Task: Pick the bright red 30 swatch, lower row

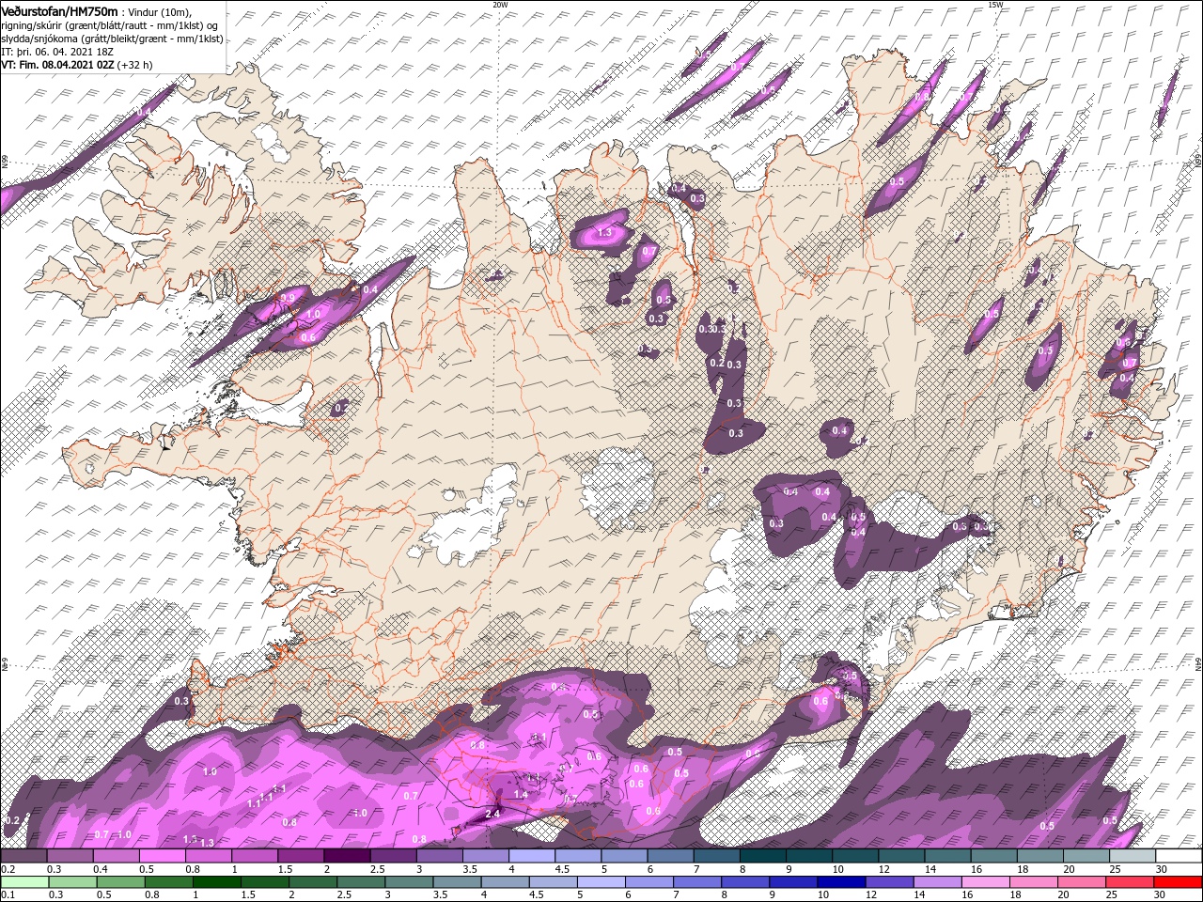Action: coord(1178,882)
